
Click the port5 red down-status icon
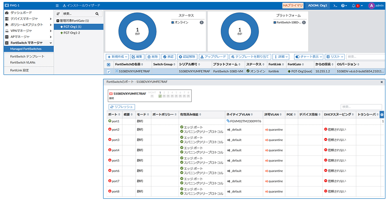click(110, 160)
